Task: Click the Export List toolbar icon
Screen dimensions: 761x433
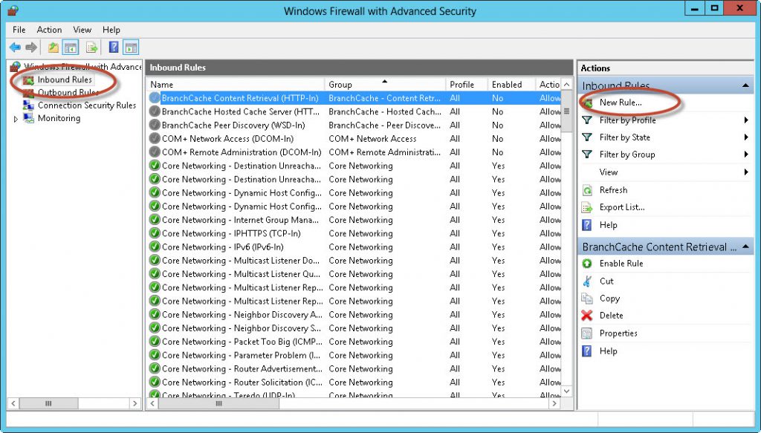Action: click(x=91, y=48)
